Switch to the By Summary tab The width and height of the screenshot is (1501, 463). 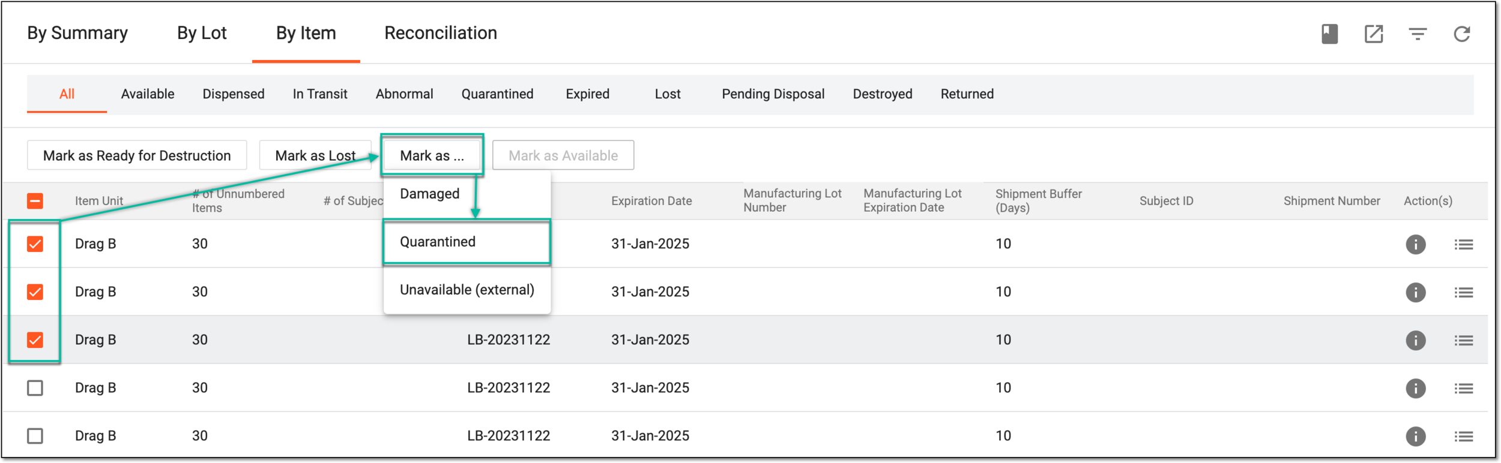[x=77, y=33]
